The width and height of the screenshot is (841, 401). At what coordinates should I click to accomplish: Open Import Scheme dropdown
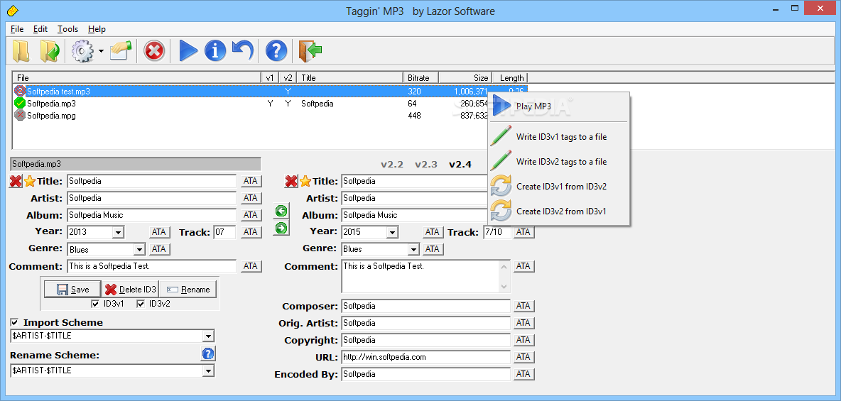click(208, 336)
